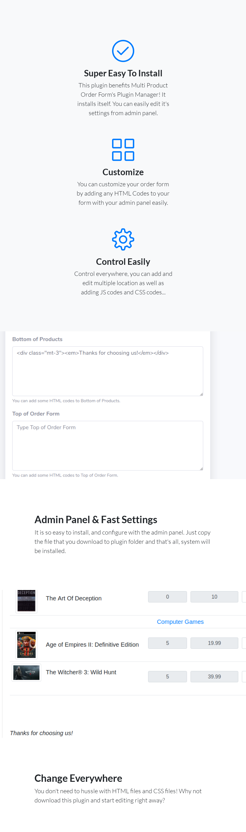Grab the resize handle of Top of Order Form textarea
The width and height of the screenshot is (246, 832).
click(201, 468)
